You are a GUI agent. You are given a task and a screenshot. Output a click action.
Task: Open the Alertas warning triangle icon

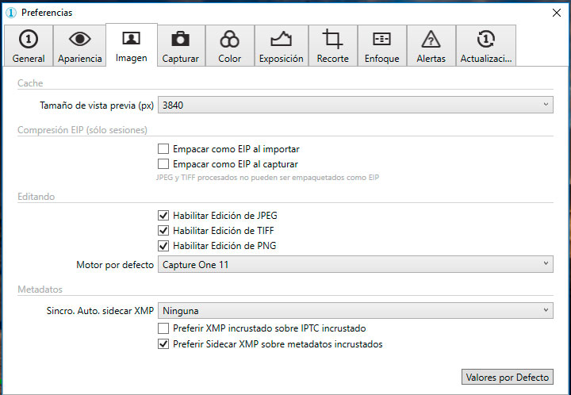pos(431,40)
